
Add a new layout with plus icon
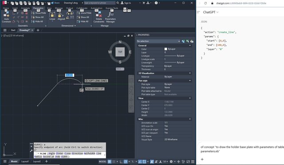[46, 161]
